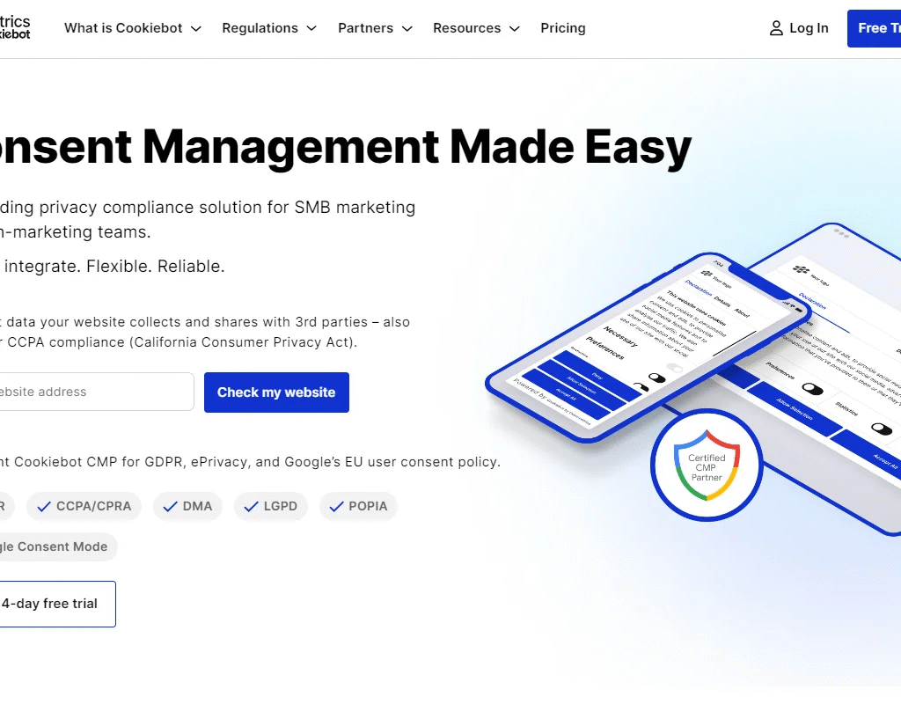Expand the What is Cookiebot dropdown

pos(132,28)
